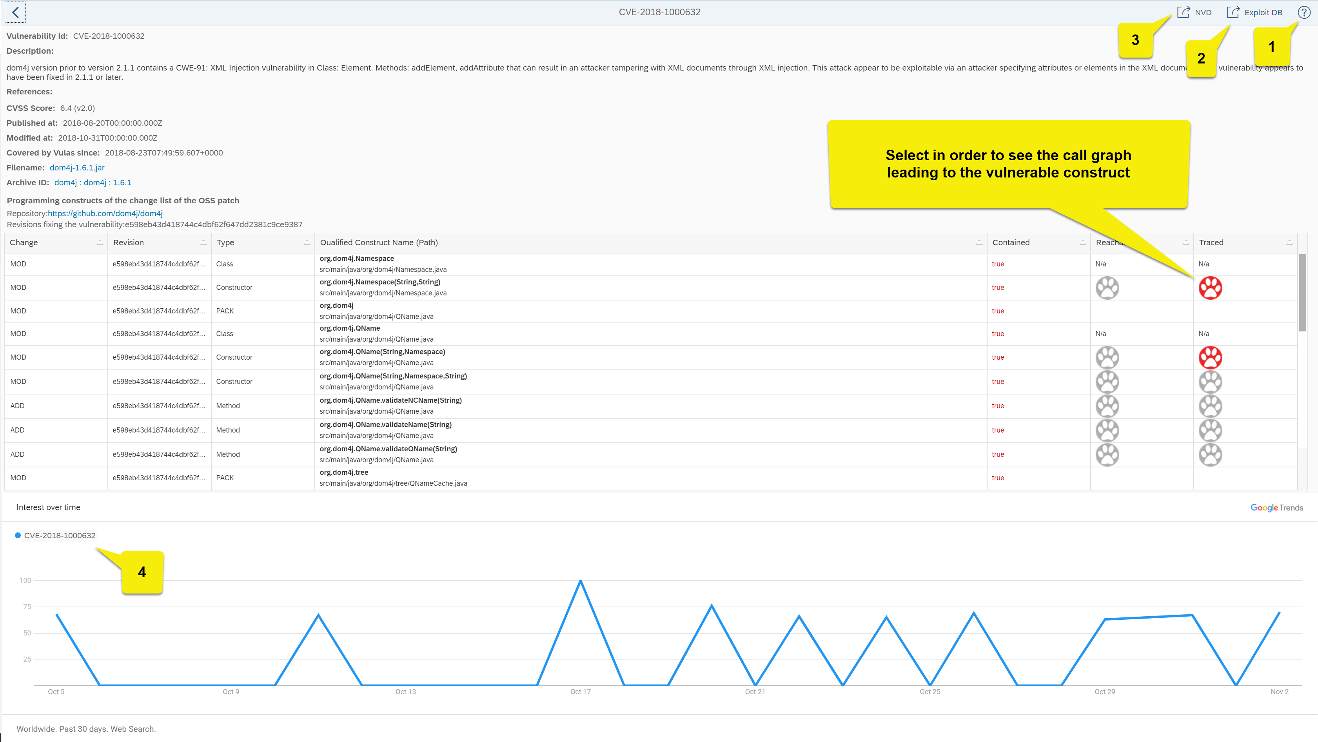Click grey traced paw for QName(String,Namespace,String) row
Viewport: 1318px width, 742px height.
[x=1210, y=382]
